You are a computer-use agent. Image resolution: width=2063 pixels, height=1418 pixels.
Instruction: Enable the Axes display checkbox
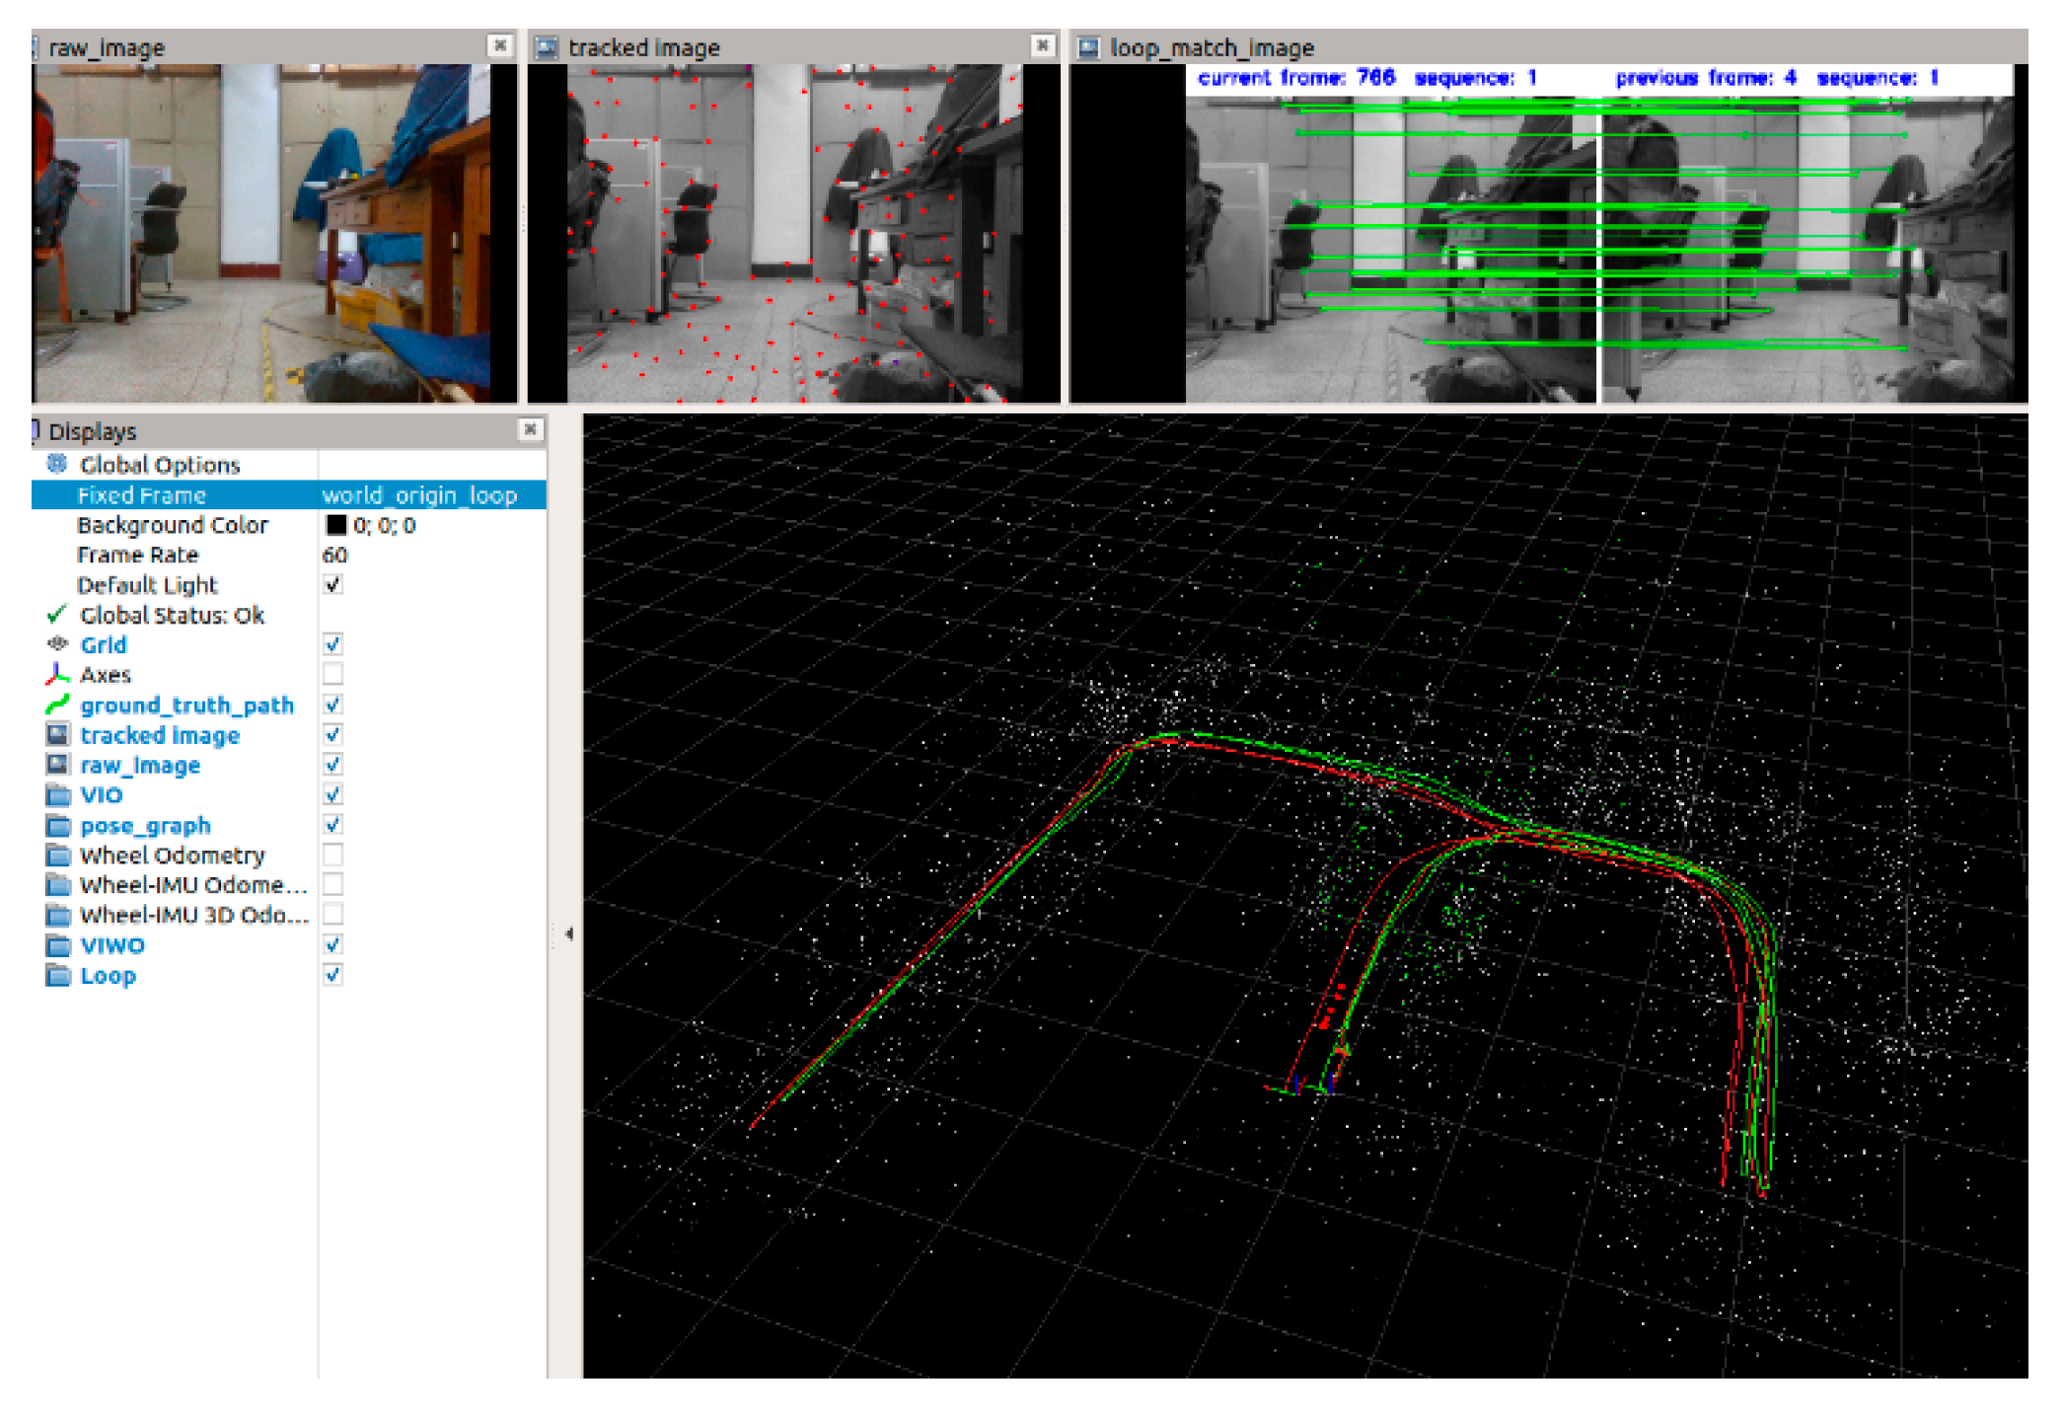click(333, 675)
